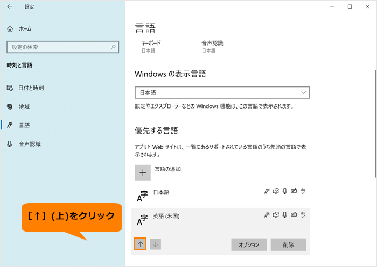
Task: Open 日付と時刻 settings
Action: (31, 88)
